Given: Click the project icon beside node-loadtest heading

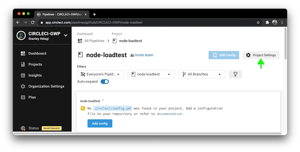Looking at the screenshot, I should 80,55.
